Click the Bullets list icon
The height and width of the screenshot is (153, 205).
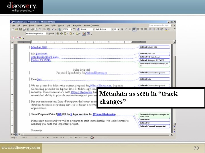click(154, 29)
